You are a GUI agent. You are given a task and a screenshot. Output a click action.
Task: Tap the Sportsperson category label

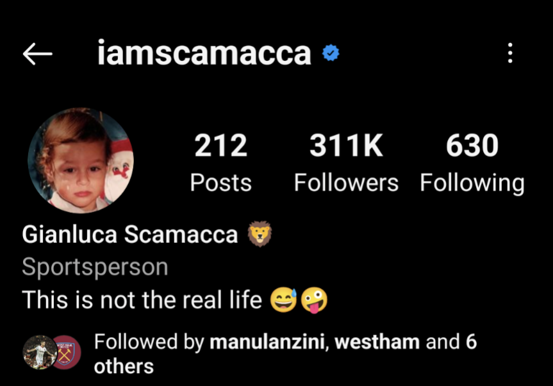point(95,267)
